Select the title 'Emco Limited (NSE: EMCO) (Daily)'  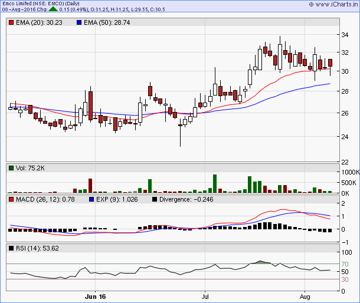[41, 4]
